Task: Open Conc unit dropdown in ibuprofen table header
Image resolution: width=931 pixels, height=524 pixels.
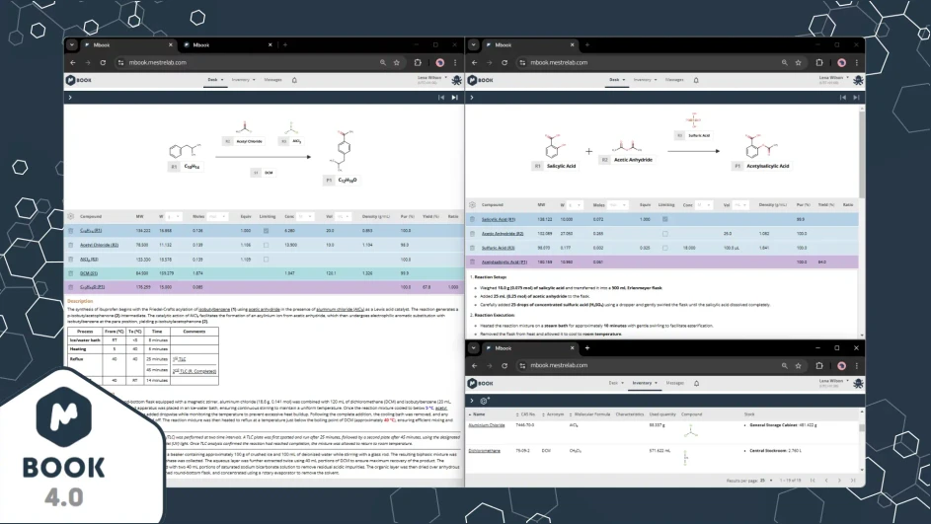Action: 306,216
